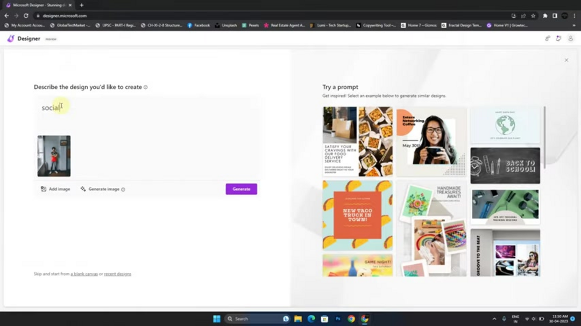Click the Generate image sparkle icon
This screenshot has width=581, height=326.
[83, 189]
